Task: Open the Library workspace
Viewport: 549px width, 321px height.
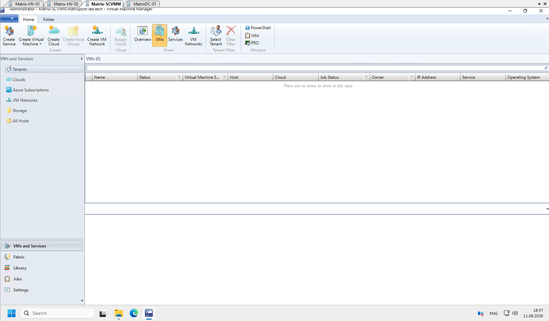Action: click(42, 268)
